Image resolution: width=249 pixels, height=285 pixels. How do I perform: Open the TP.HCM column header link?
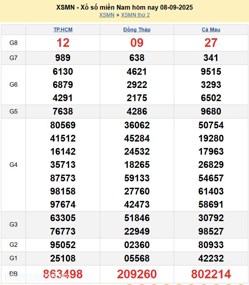pyautogui.click(x=63, y=30)
